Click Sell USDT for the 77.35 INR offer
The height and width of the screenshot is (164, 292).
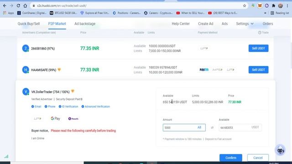point(258,48)
